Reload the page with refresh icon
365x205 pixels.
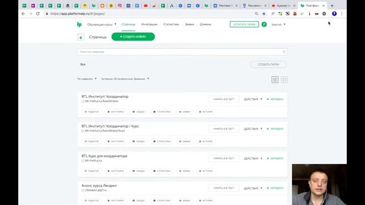pos(38,14)
